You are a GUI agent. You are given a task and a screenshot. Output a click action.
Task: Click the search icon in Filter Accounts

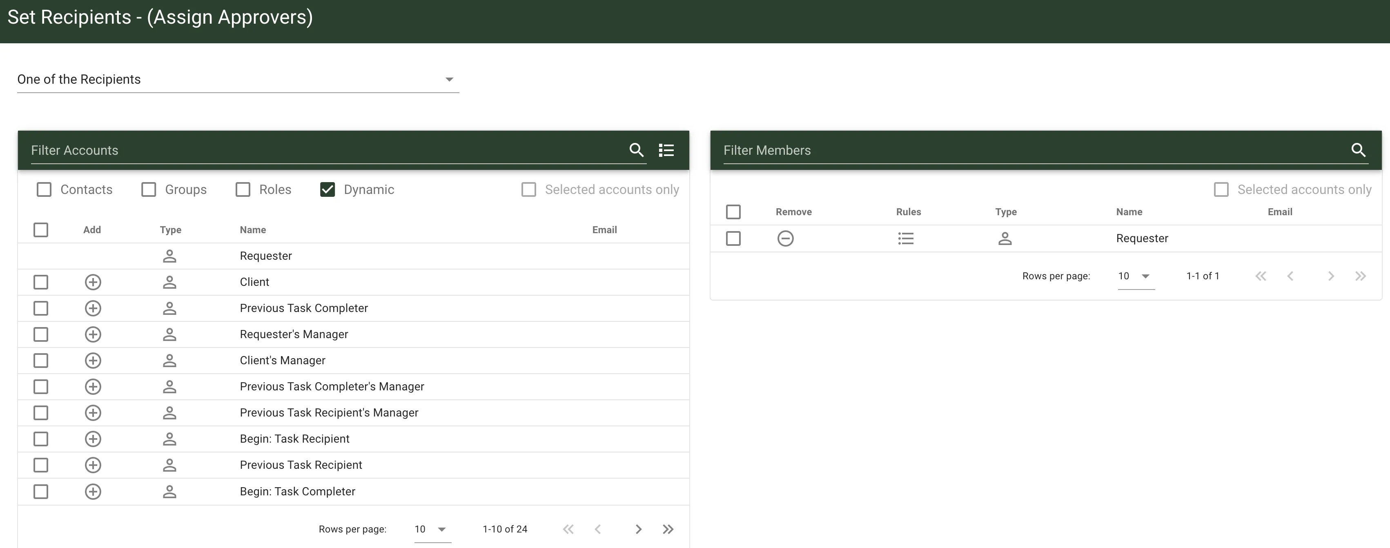point(637,150)
